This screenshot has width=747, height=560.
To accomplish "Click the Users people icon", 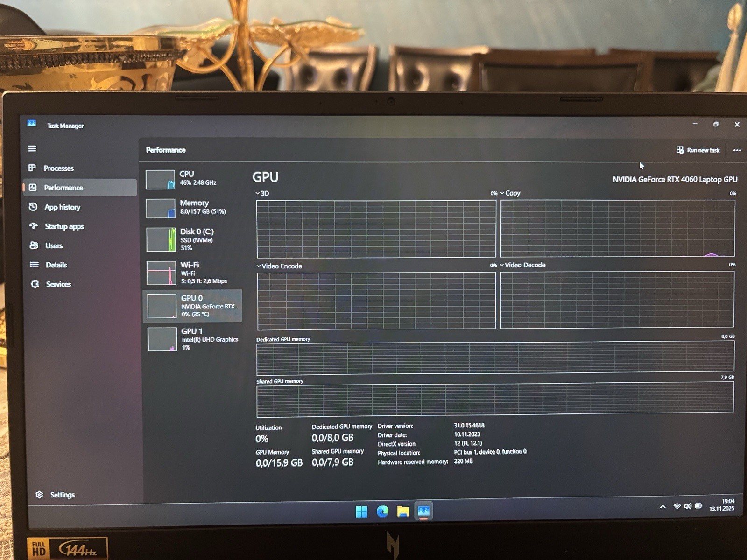I will (x=34, y=245).
